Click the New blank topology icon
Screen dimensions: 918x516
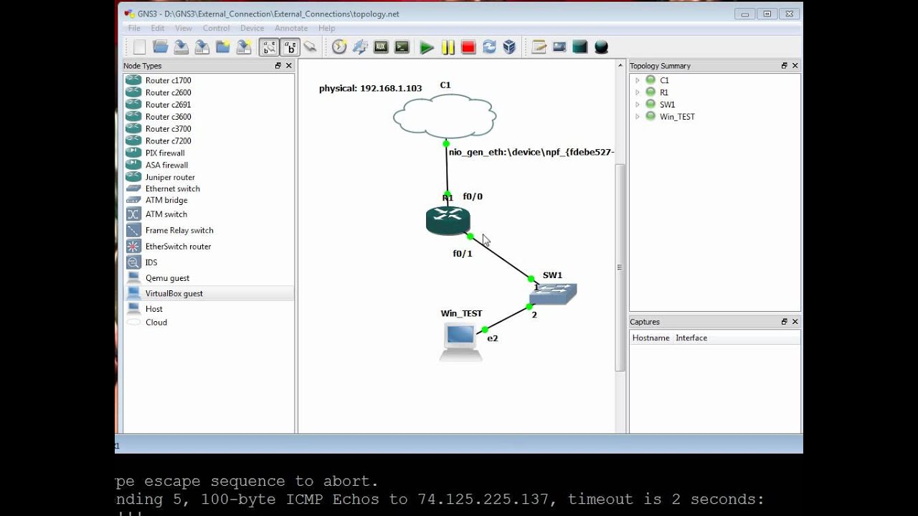click(x=140, y=47)
